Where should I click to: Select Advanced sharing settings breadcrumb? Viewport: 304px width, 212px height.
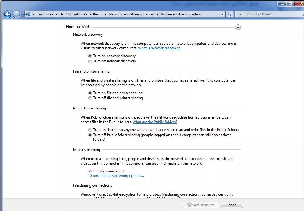[x=182, y=14]
